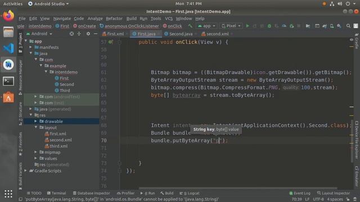Open the Terminal tool window button
This screenshot has width=360, height=202.
click(x=56, y=193)
